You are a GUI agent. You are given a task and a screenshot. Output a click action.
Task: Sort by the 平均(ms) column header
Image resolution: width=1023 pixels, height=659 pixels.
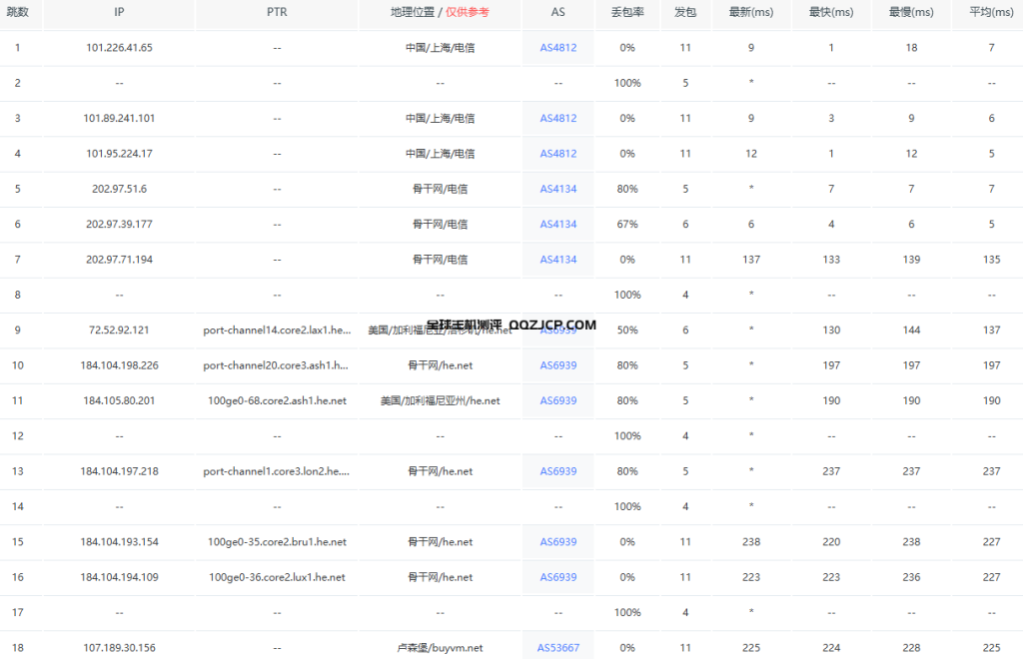989,14
